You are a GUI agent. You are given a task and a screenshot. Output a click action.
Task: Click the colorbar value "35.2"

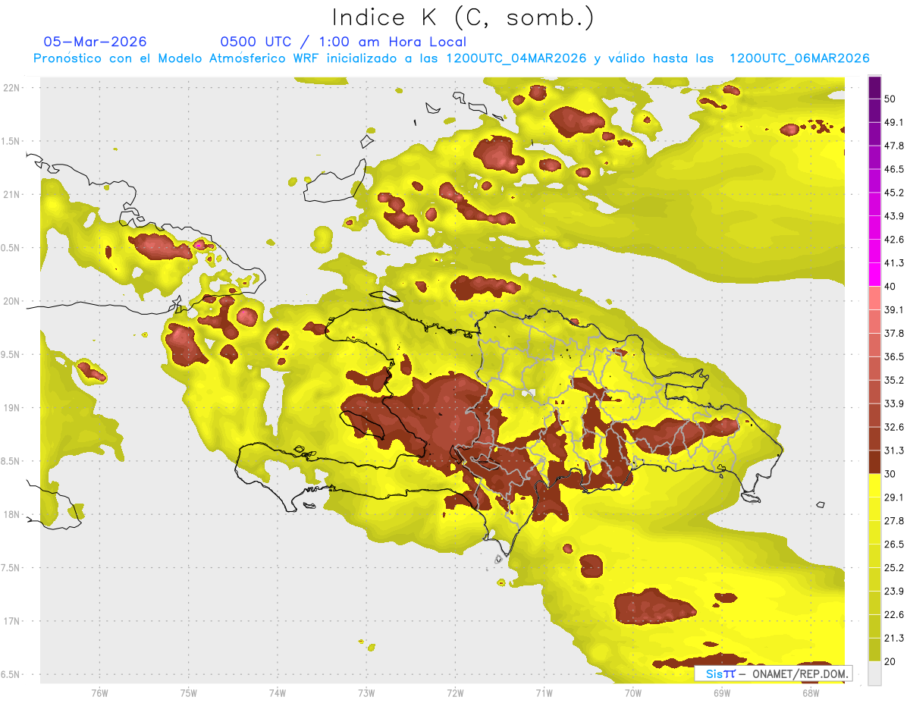click(x=894, y=381)
